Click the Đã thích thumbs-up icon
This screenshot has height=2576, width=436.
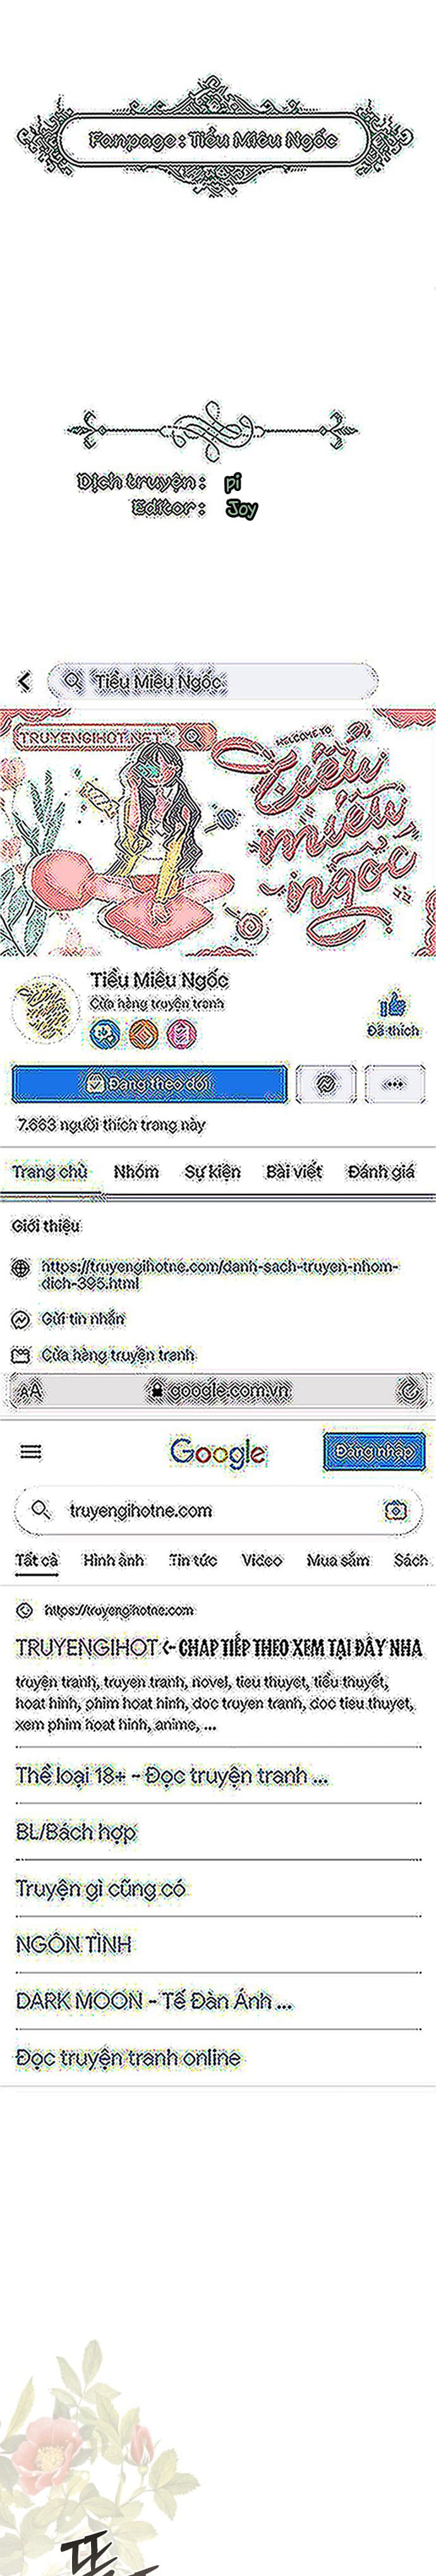click(x=393, y=1003)
